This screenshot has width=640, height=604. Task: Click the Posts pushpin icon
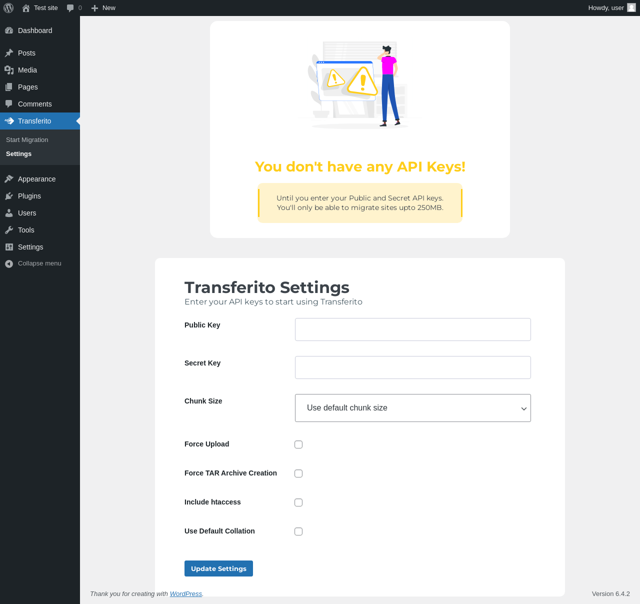click(x=9, y=53)
